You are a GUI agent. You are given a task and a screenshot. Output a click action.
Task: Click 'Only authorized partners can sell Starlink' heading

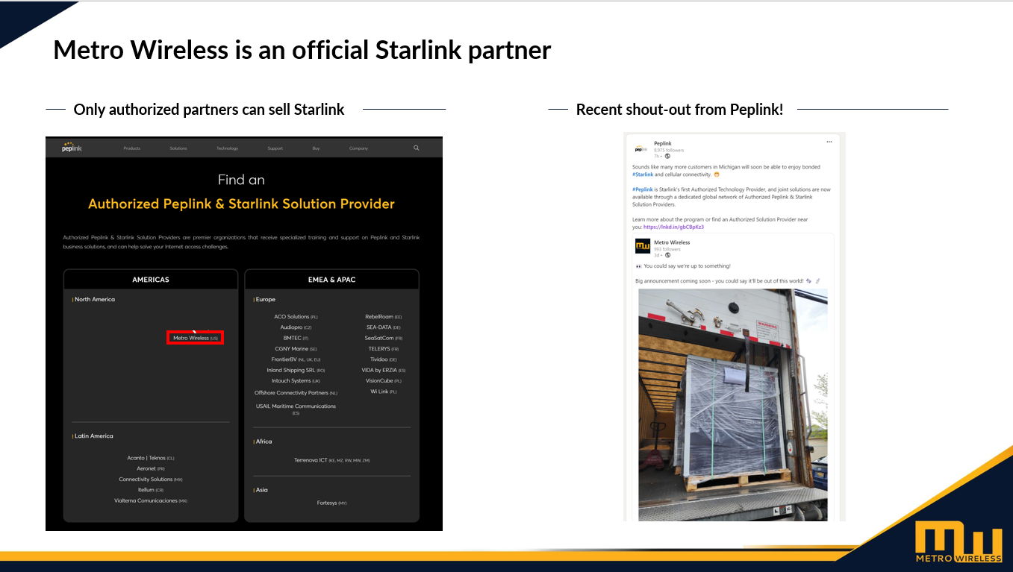click(x=209, y=110)
